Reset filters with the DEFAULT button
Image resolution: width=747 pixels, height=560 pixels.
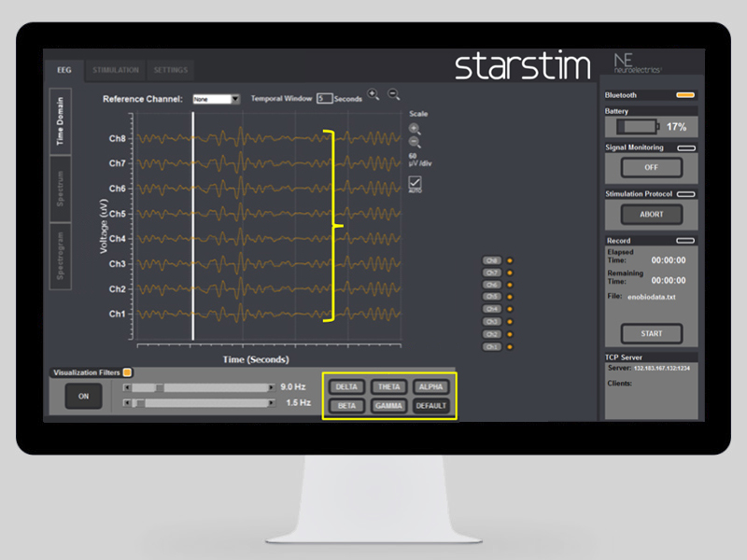click(430, 406)
